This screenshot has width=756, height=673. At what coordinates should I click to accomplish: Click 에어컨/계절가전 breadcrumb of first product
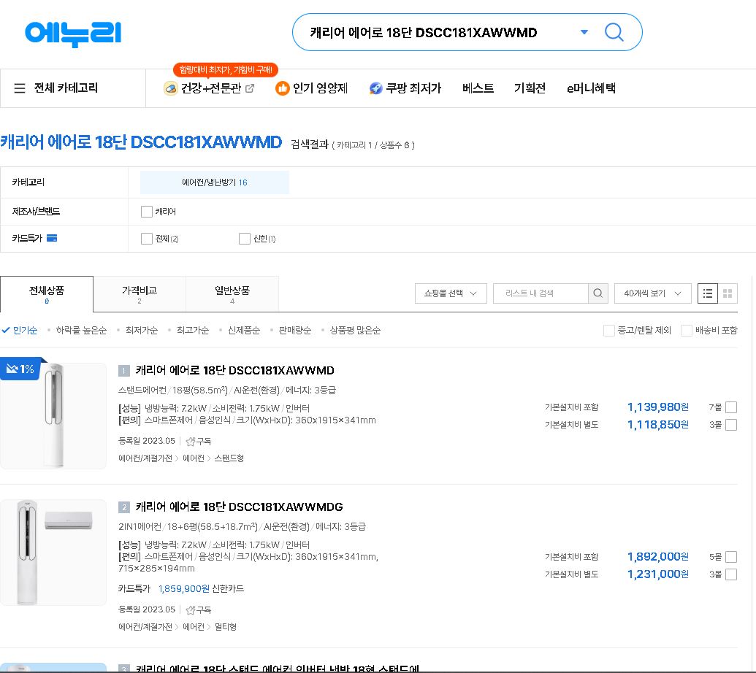[145, 458]
